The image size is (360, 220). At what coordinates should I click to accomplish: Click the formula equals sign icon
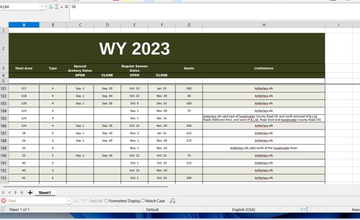point(66,7)
